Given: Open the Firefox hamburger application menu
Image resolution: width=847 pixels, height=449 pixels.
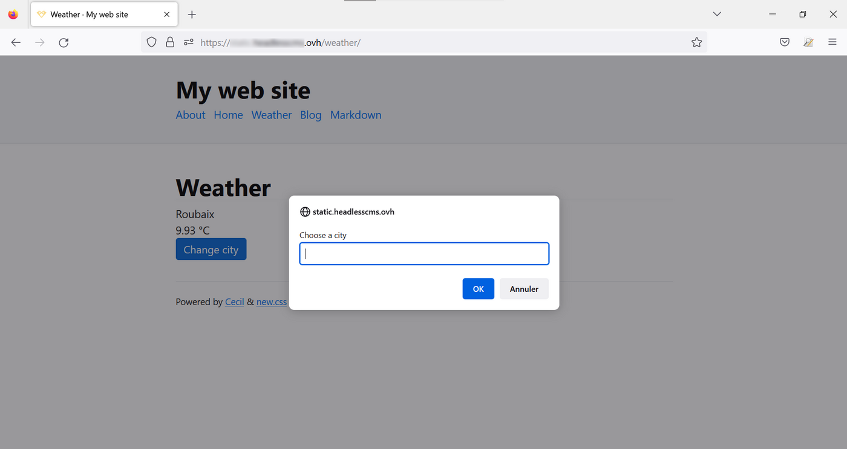Looking at the screenshot, I should point(832,42).
